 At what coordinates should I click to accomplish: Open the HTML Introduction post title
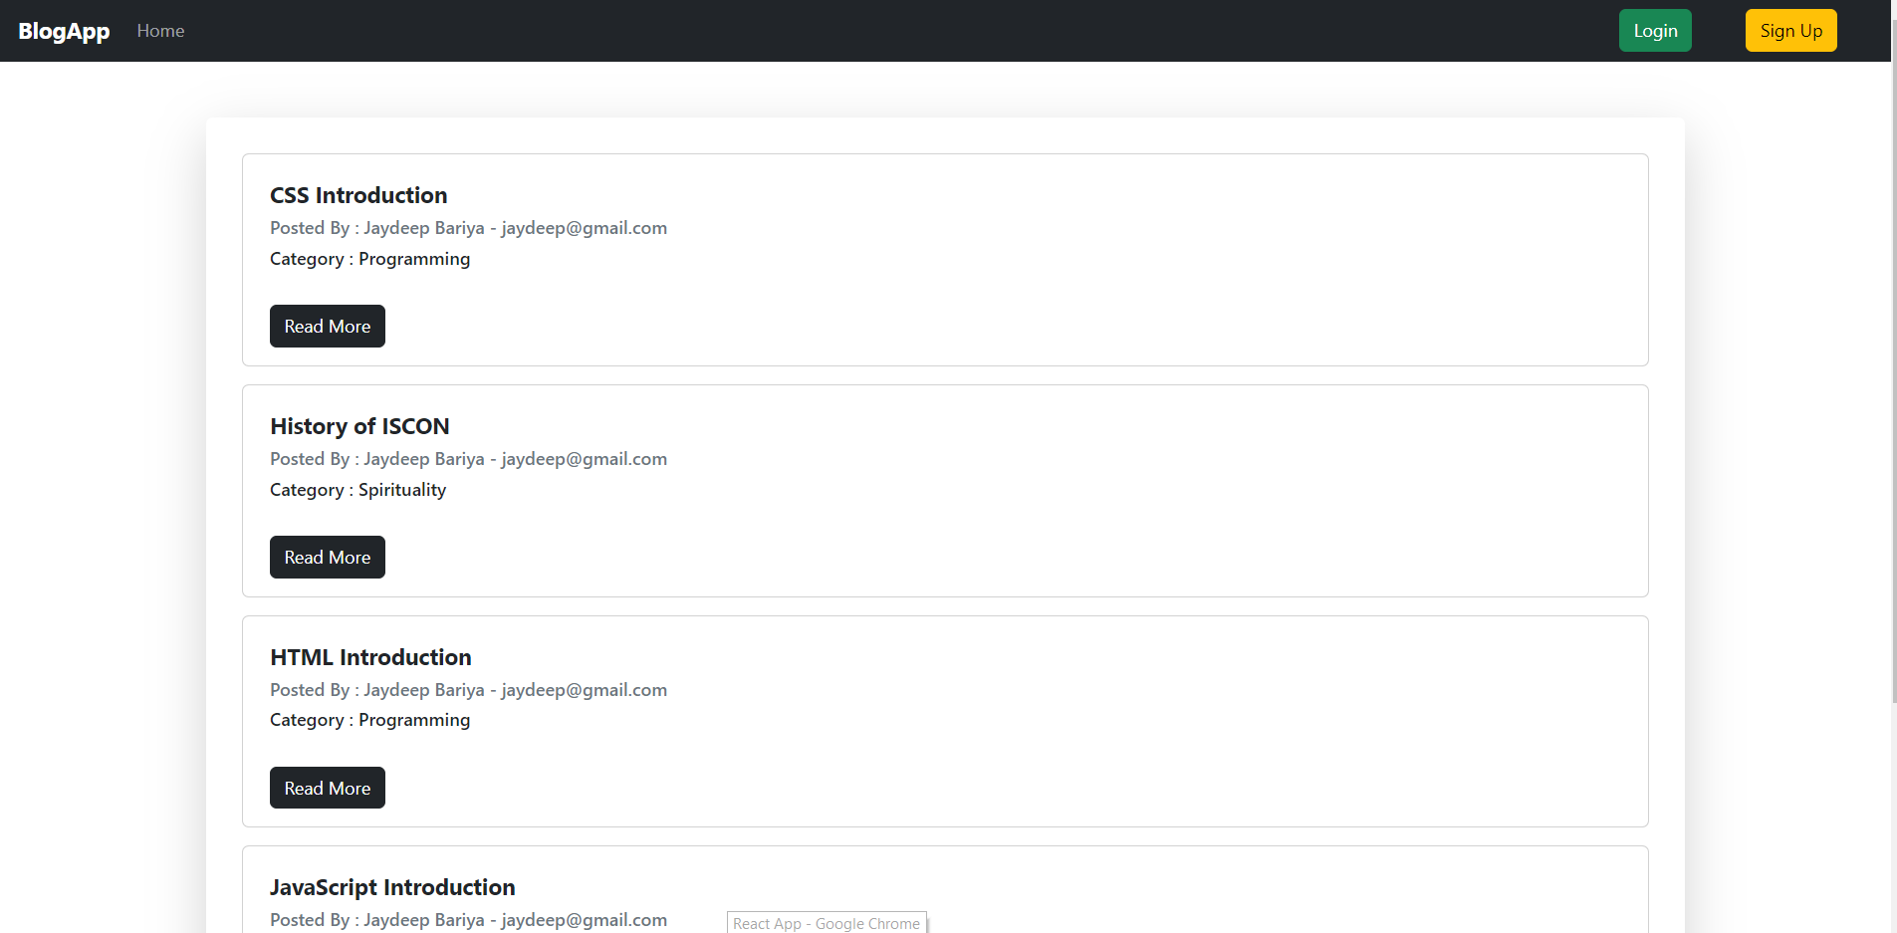(x=370, y=657)
